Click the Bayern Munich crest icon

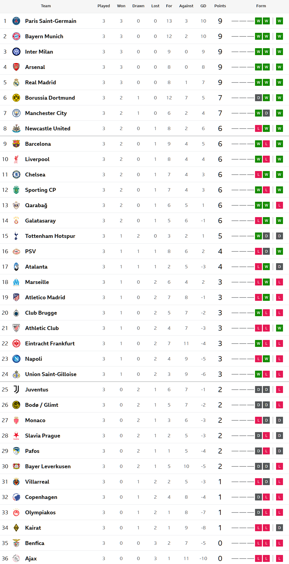(x=16, y=36)
